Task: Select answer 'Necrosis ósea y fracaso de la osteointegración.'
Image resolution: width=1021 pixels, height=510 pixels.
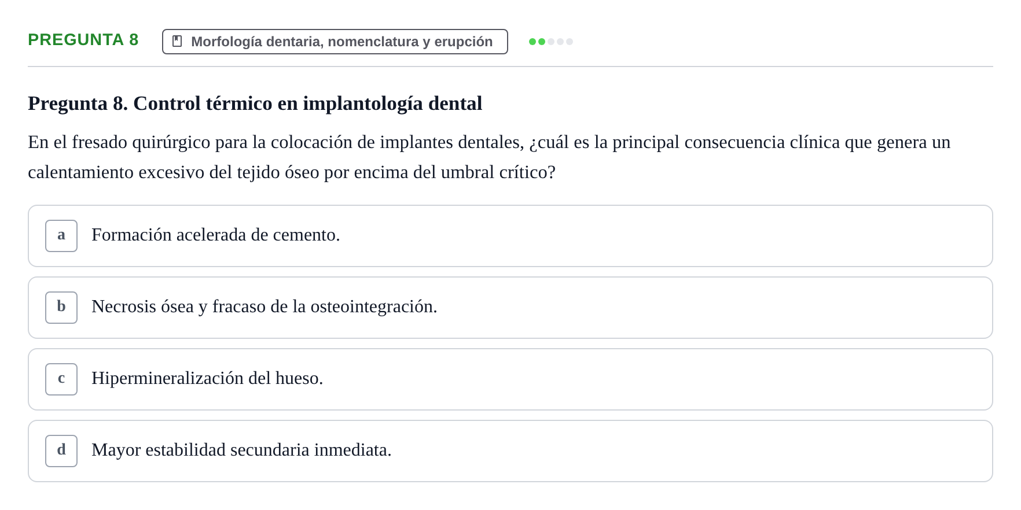Action: tap(510, 308)
